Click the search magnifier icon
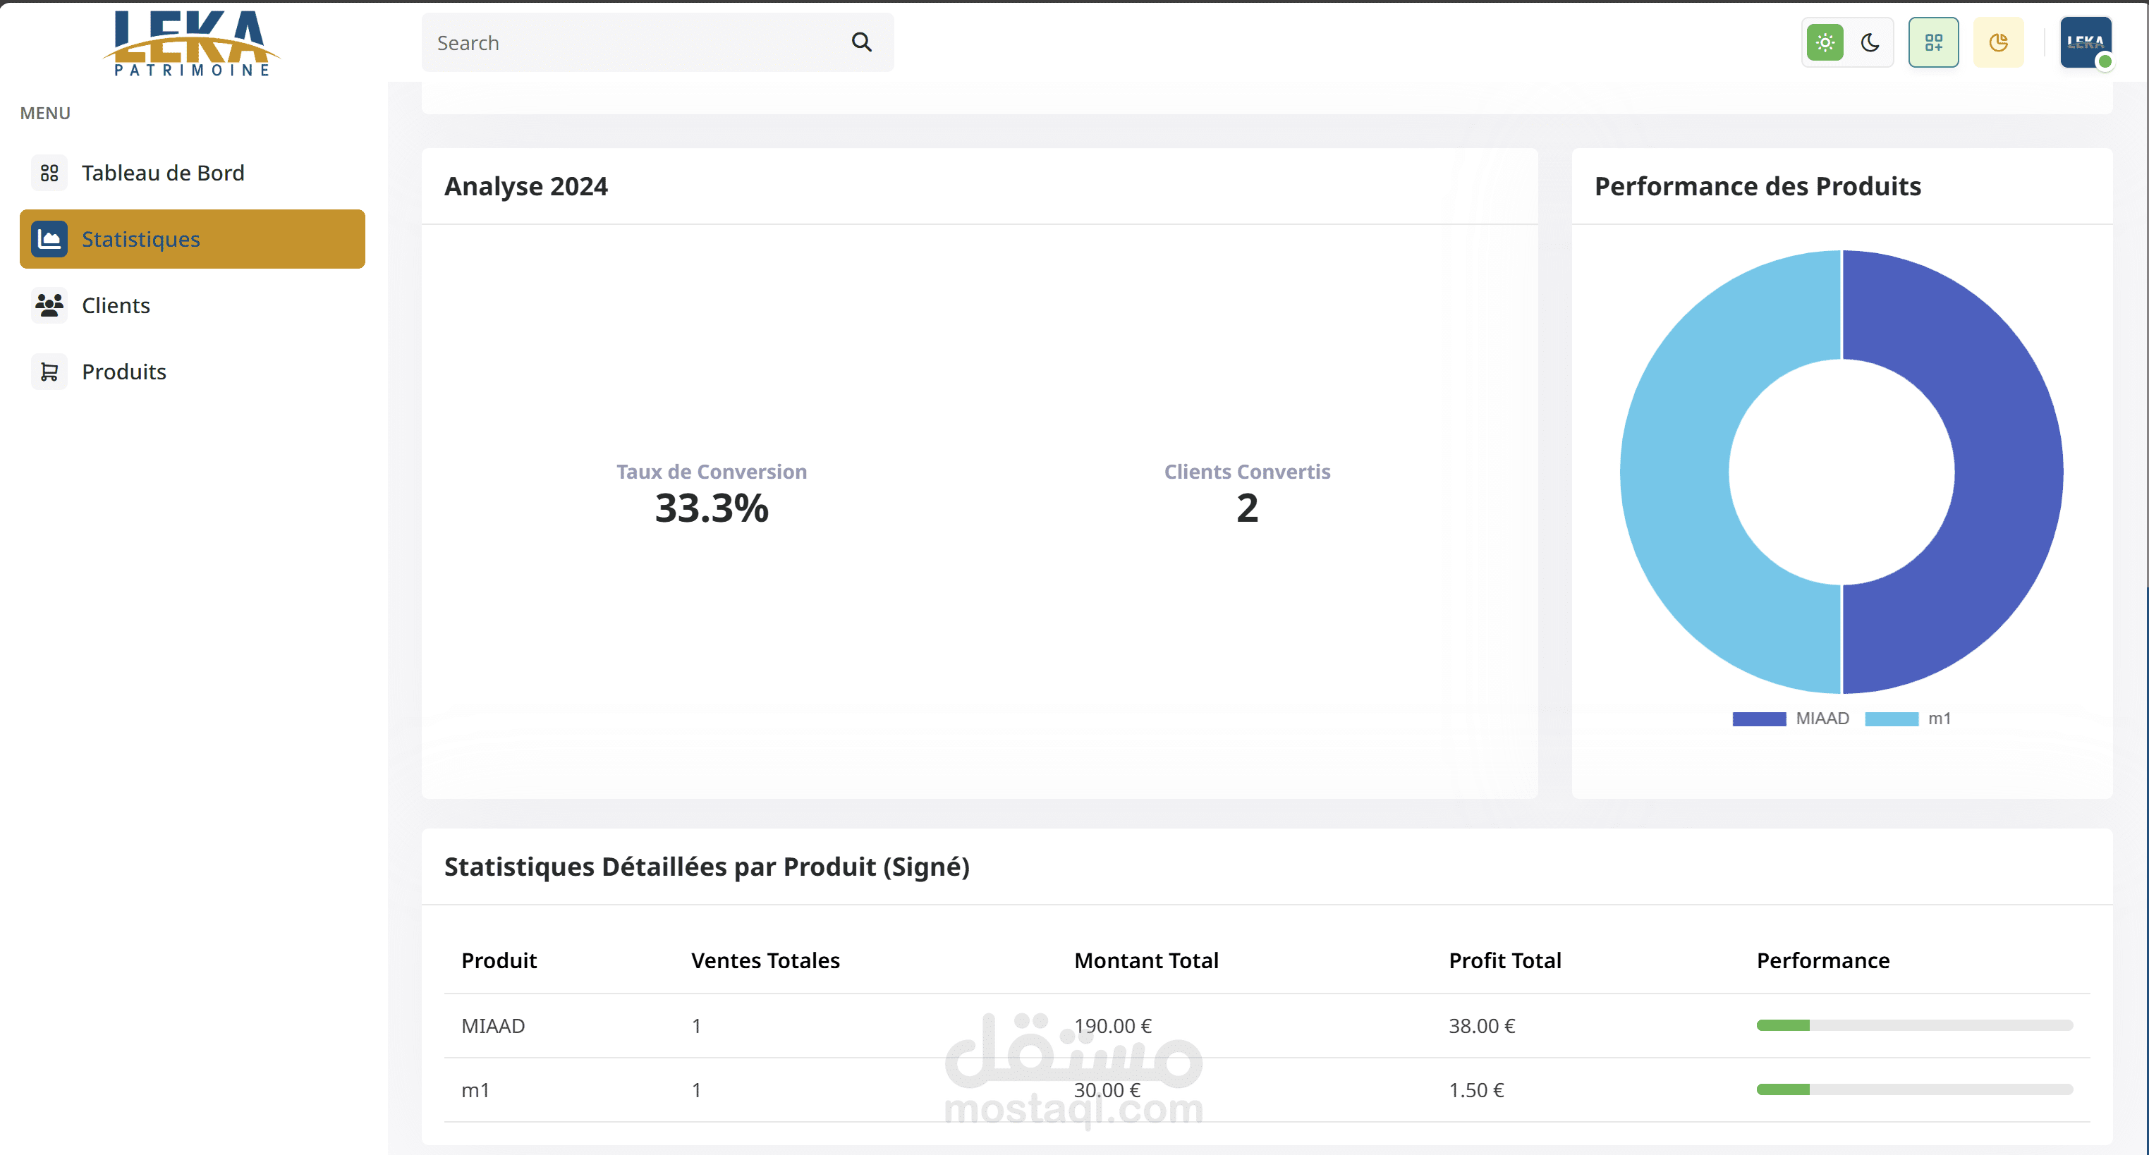The image size is (2149, 1155). point(862,42)
